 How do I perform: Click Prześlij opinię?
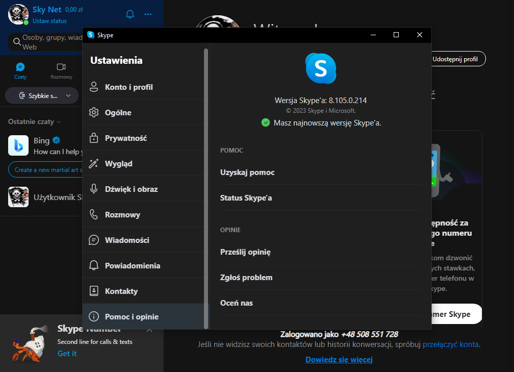[x=320, y=252]
